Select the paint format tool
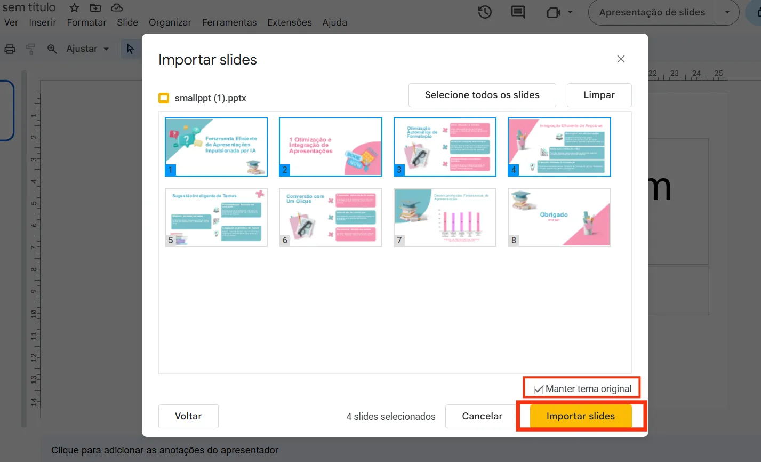 tap(30, 48)
